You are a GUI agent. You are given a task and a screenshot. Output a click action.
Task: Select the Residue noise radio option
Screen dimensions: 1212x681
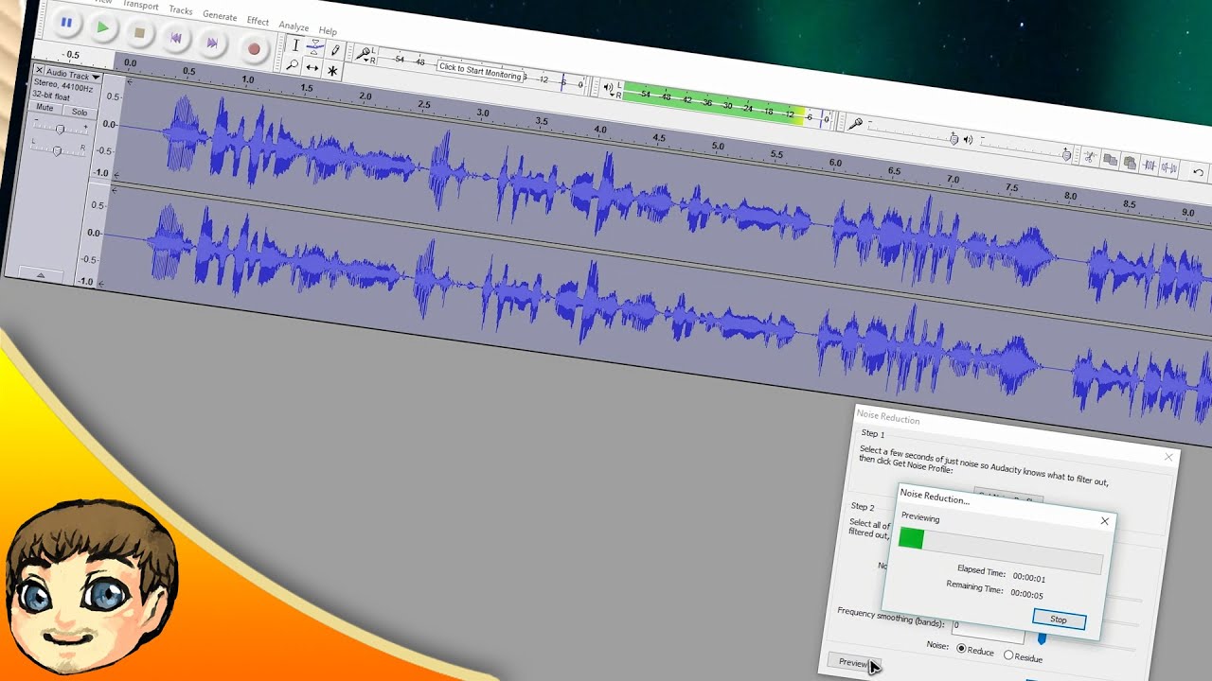coord(1023,656)
